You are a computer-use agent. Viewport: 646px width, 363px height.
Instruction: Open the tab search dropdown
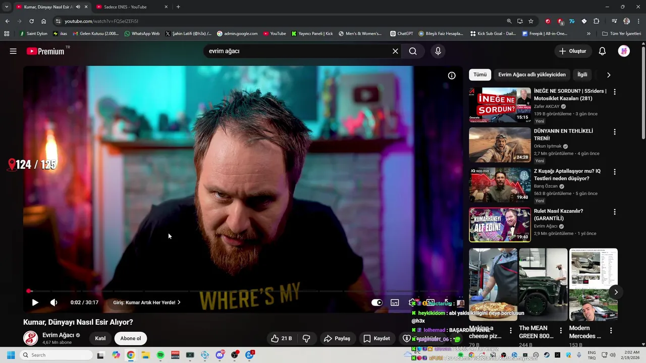7,7
